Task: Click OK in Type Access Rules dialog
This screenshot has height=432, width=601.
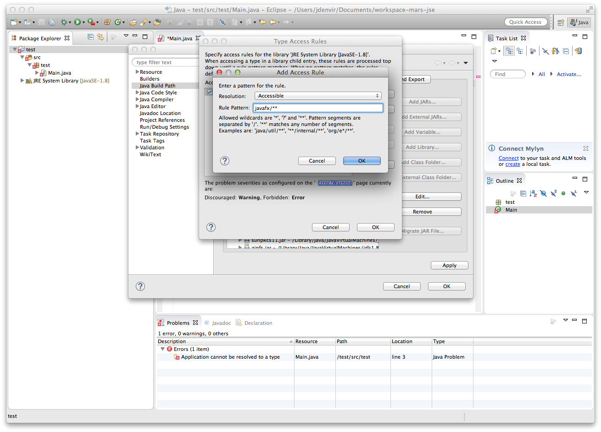Action: coord(376,227)
